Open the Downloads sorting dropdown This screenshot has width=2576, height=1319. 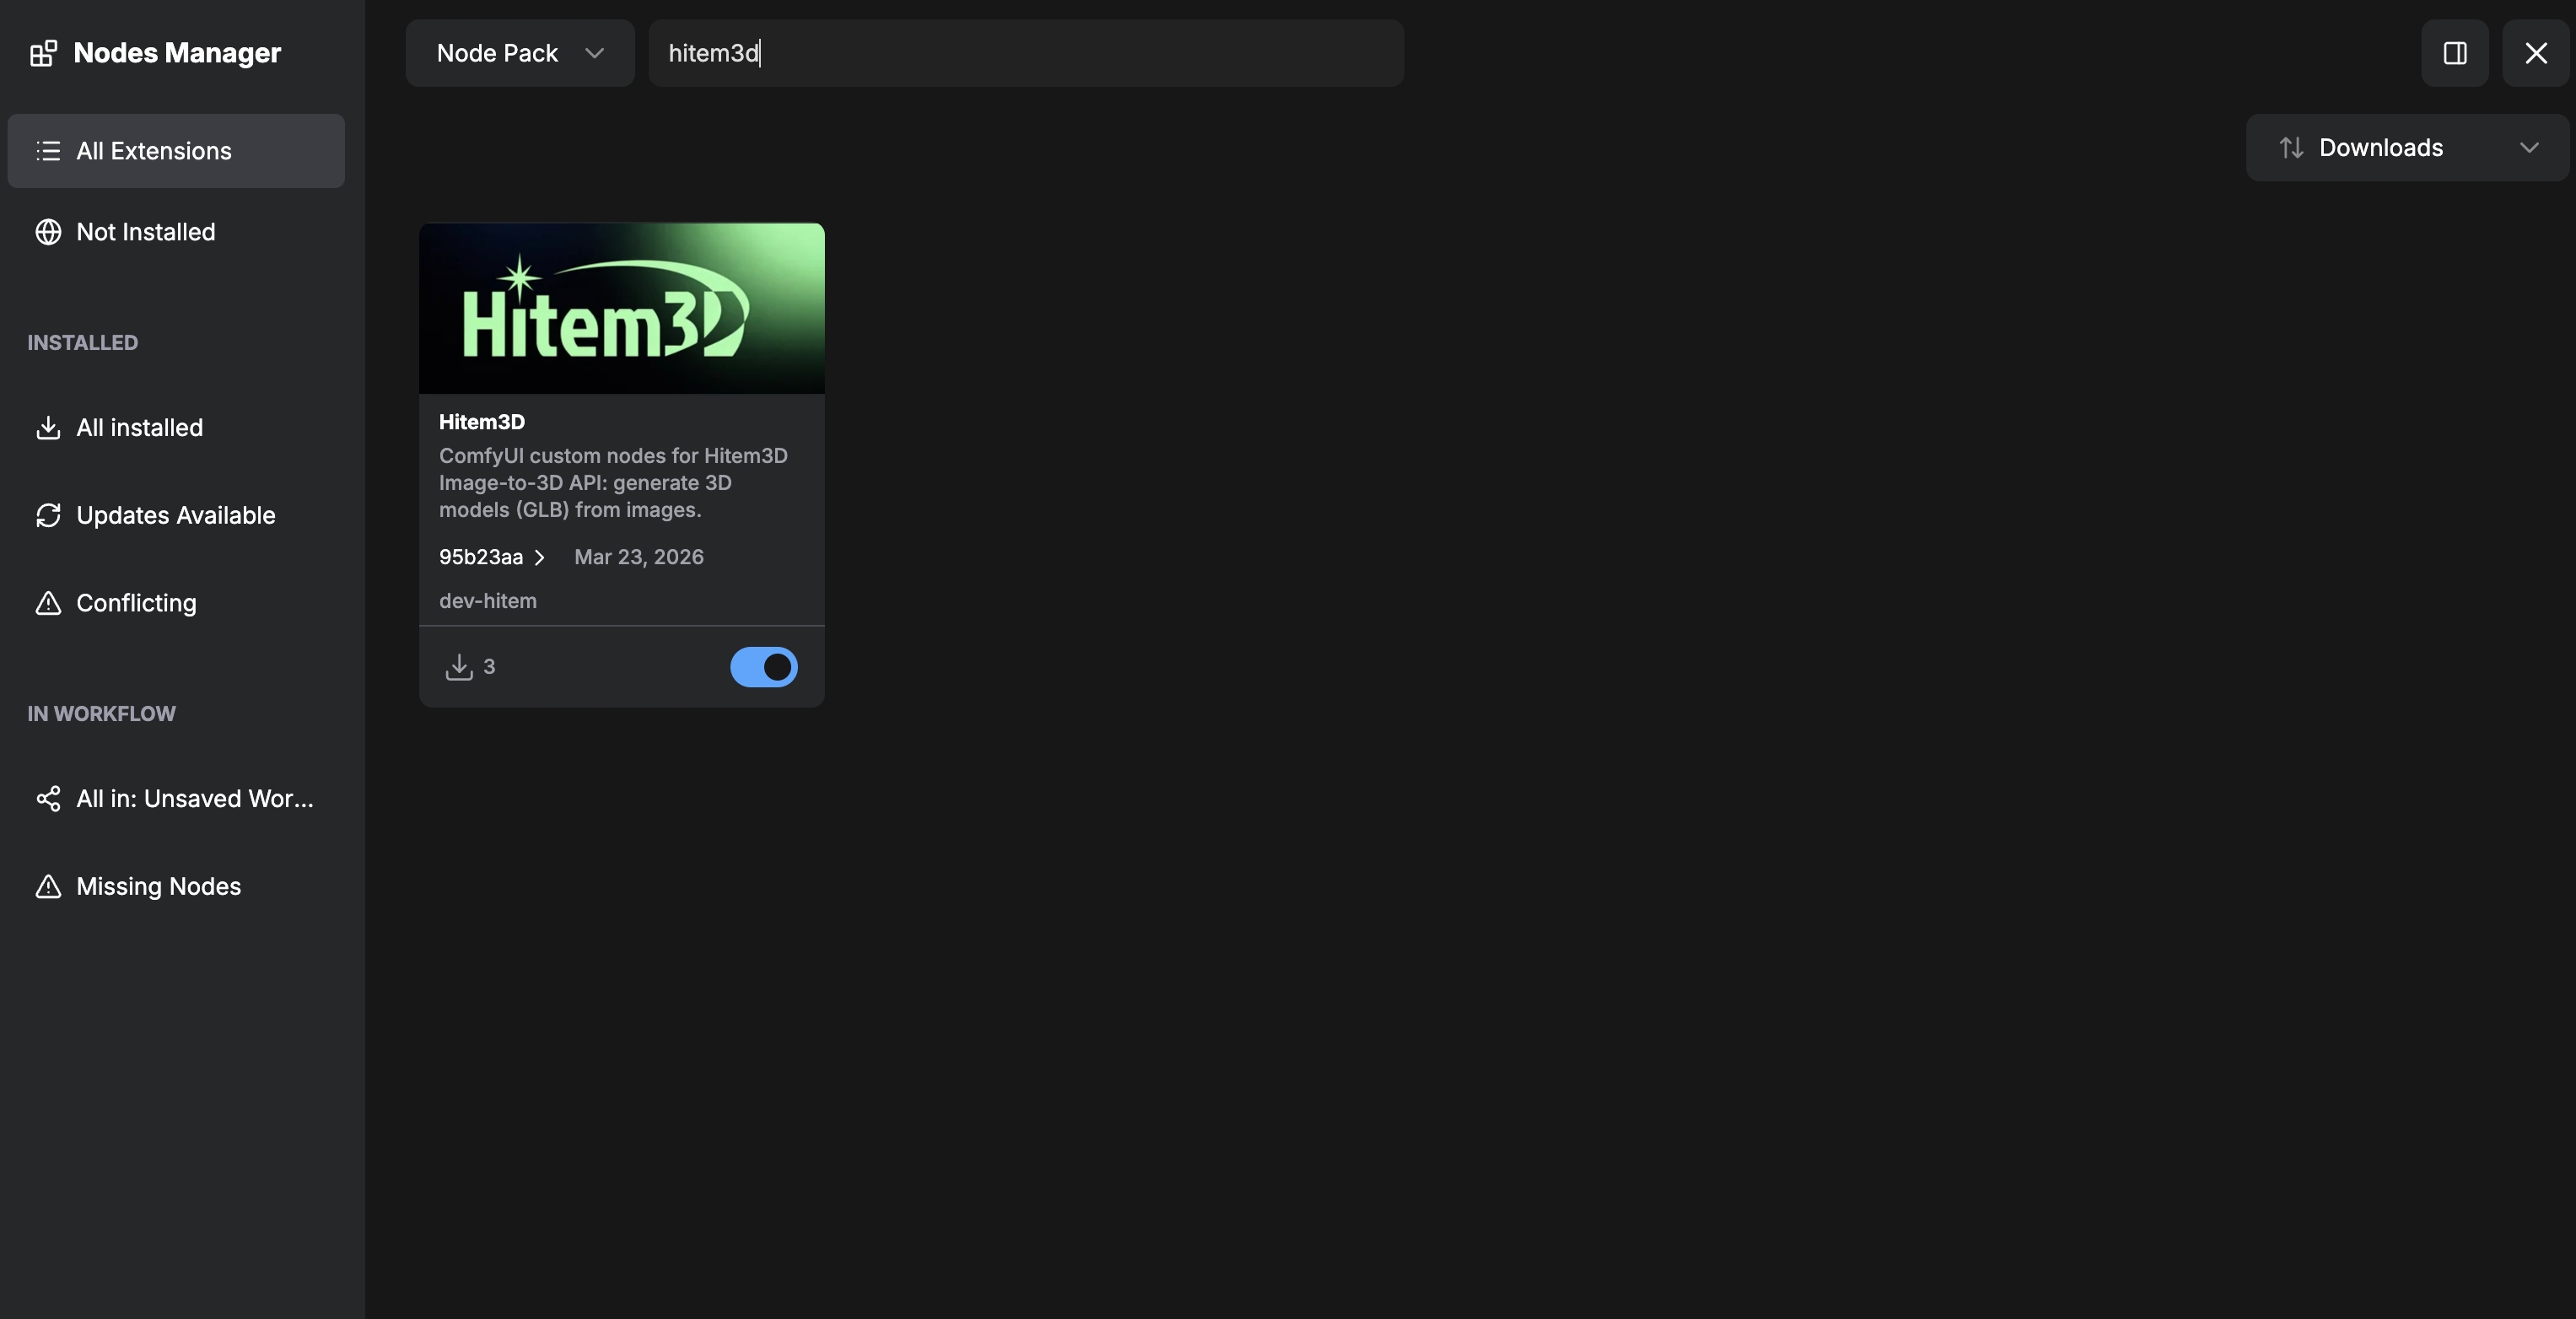[2404, 147]
